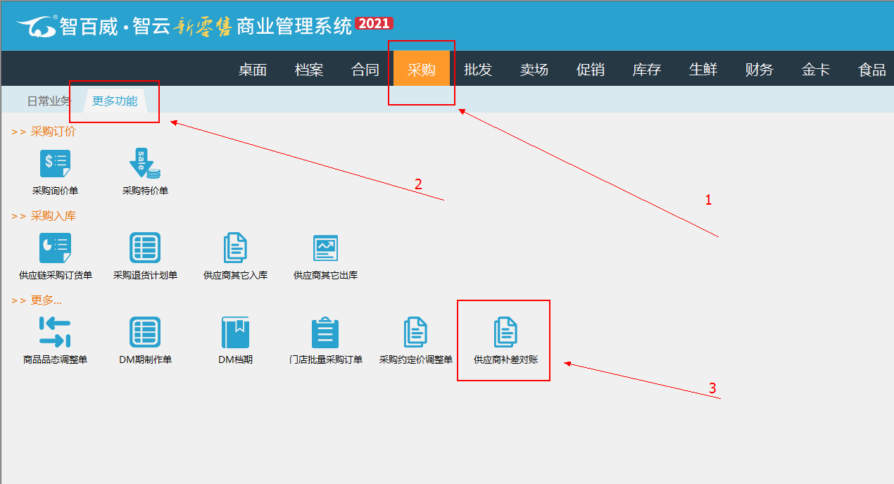Image resolution: width=894 pixels, height=484 pixels.
Task: Open the 采购 menu
Action: pyautogui.click(x=421, y=70)
